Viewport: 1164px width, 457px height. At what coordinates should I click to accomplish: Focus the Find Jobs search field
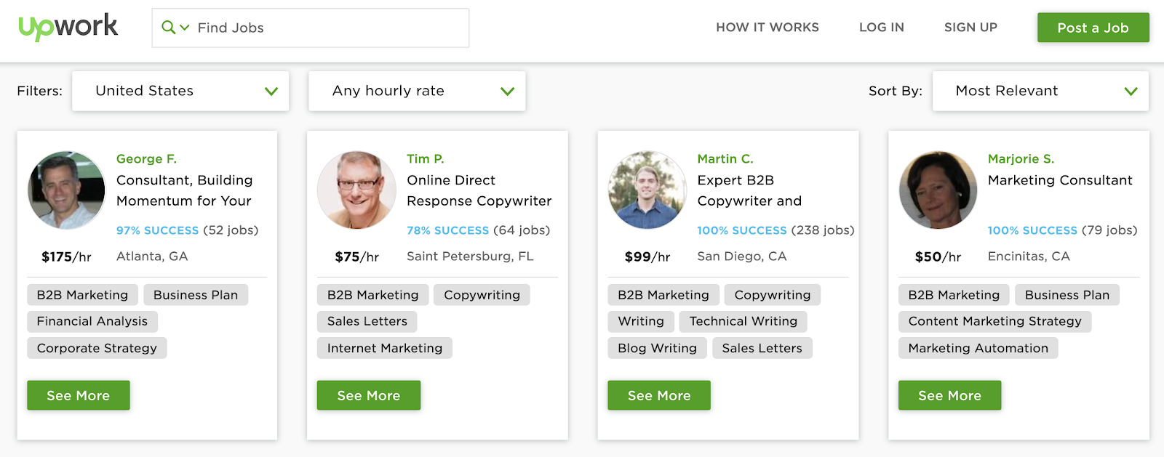(x=327, y=28)
